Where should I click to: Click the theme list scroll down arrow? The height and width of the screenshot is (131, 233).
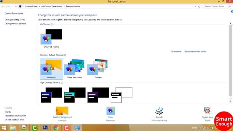click(230, 102)
